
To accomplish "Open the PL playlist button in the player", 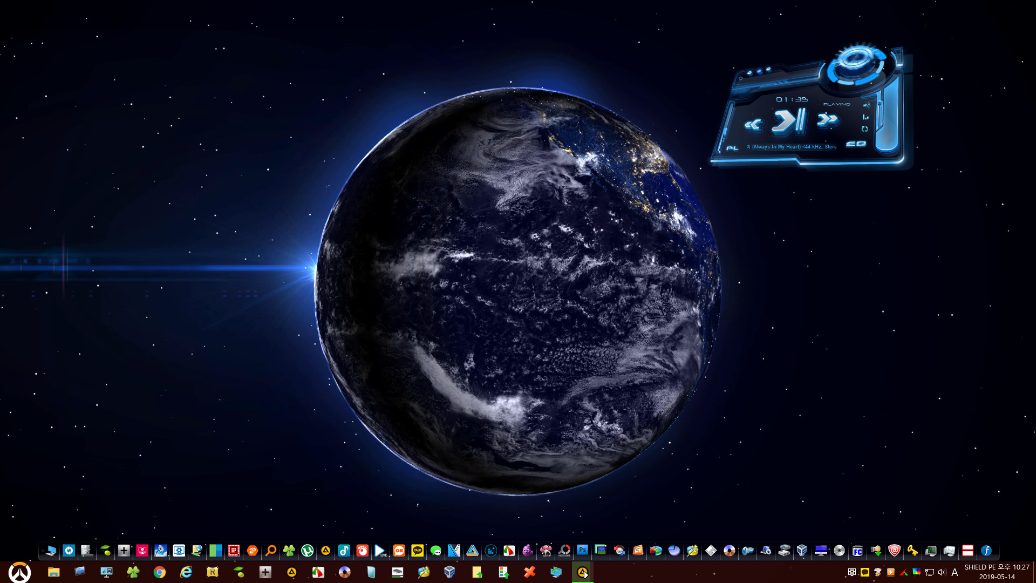I will [732, 148].
